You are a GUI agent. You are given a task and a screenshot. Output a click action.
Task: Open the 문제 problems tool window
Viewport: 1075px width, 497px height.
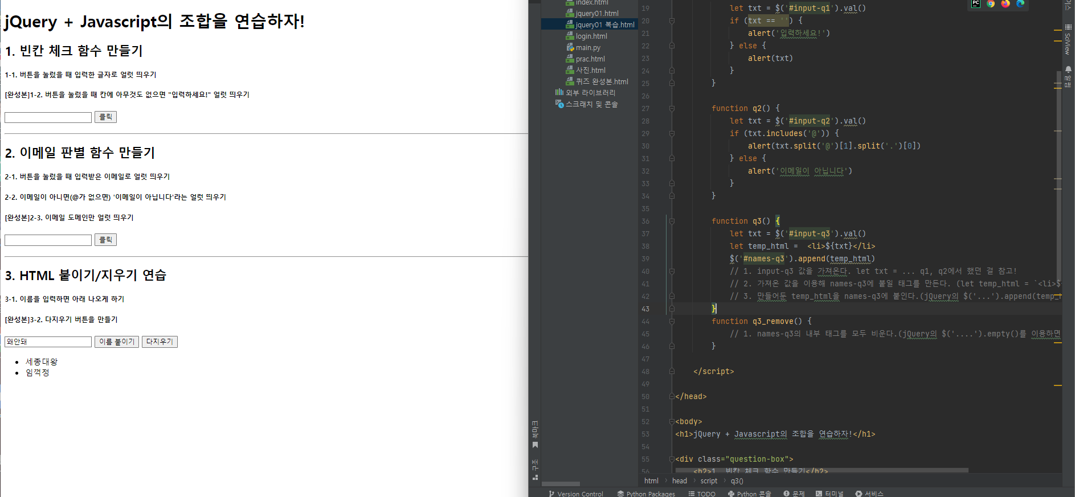pos(794,494)
